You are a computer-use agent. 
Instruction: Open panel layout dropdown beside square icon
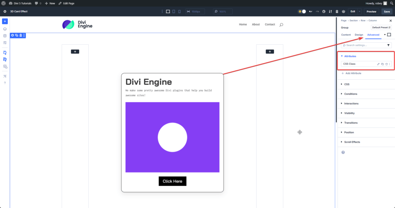(385, 35)
